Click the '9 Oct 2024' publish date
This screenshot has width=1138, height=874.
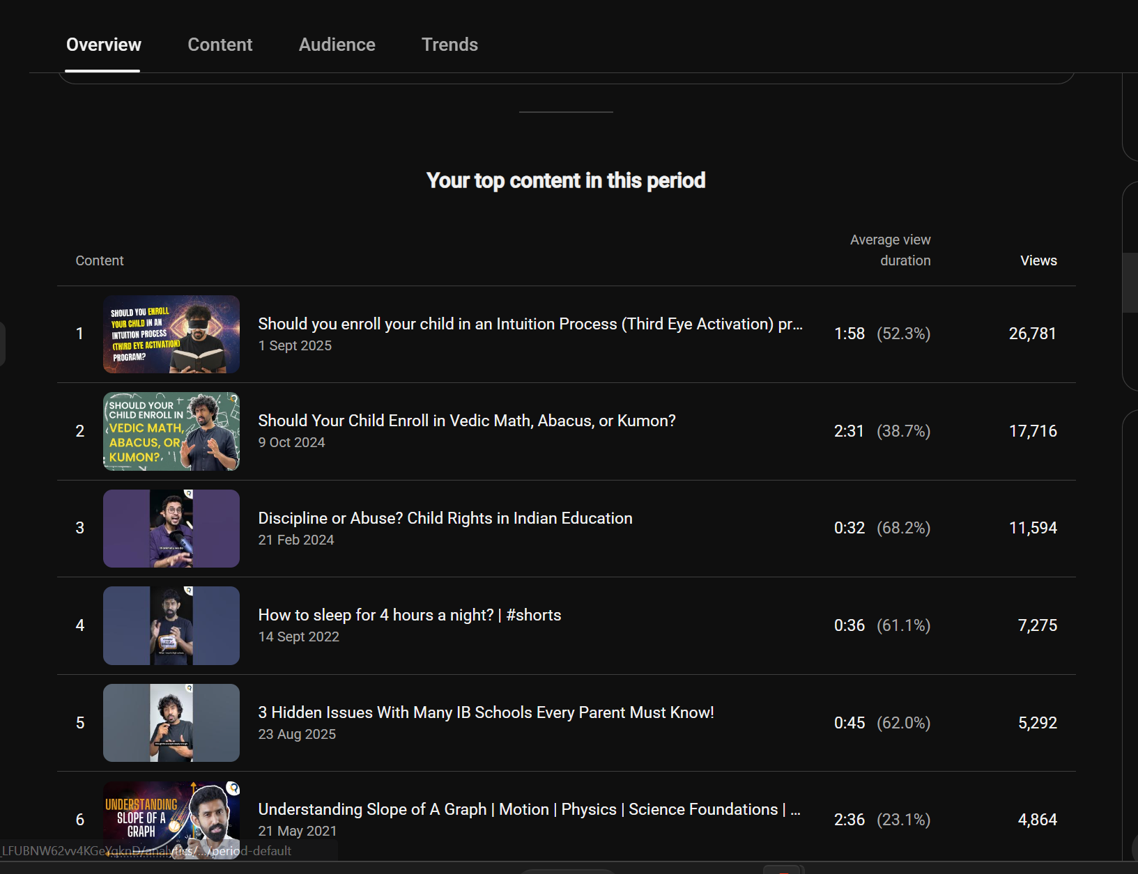291,442
